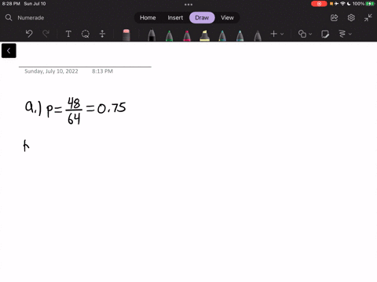Screen dimensions: 377x282
Task: Undo the last stroke
Action: pyautogui.click(x=29, y=34)
